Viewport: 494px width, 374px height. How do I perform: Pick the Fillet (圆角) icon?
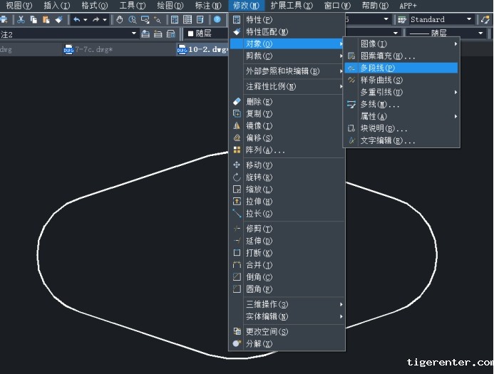click(x=237, y=289)
